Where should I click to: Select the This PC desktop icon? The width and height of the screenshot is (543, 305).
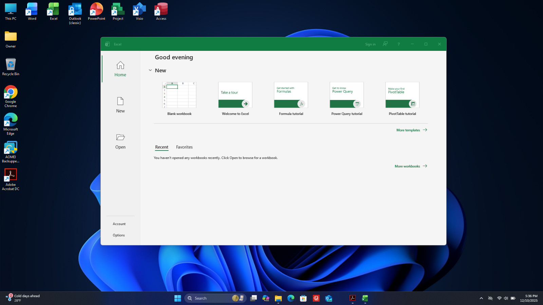(11, 12)
